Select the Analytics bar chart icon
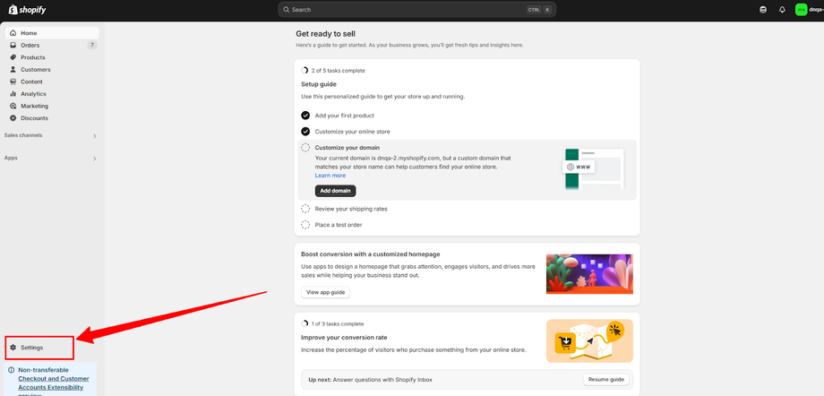 (13, 93)
